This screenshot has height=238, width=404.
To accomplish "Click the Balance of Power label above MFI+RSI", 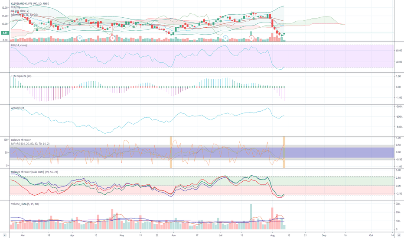I will (x=21, y=140).
